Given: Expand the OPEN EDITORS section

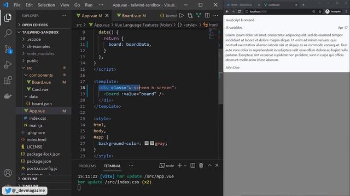Looking at the screenshot, I should point(35,25).
